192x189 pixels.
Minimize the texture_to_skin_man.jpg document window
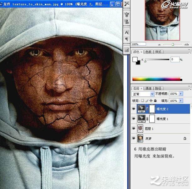pos(112,4)
